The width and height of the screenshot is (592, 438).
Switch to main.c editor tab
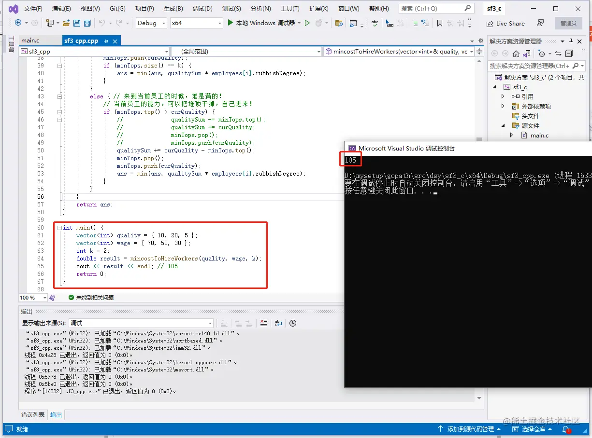(30, 41)
